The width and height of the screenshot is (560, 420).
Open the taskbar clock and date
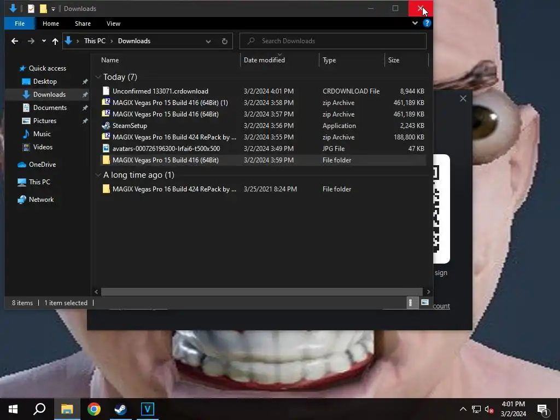(x=513, y=409)
